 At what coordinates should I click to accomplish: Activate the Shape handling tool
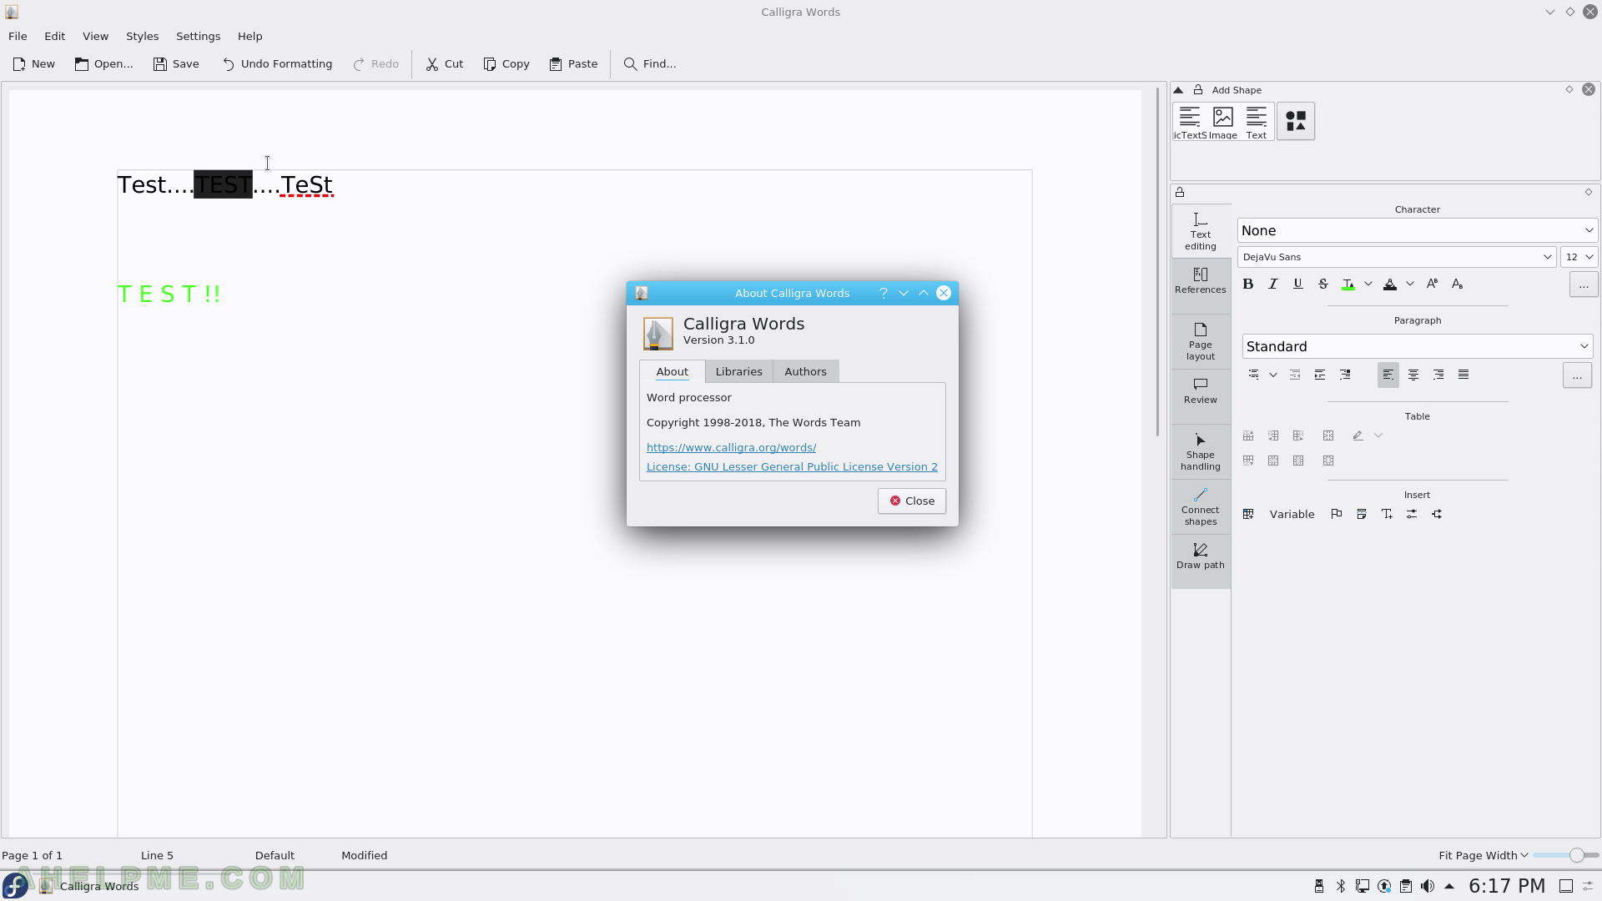(1201, 451)
